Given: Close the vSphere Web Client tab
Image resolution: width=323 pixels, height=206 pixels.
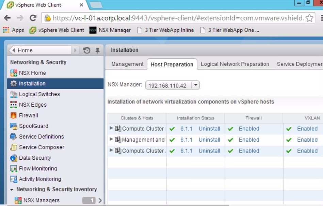Looking at the screenshot, I should pyautogui.click(x=81, y=5).
